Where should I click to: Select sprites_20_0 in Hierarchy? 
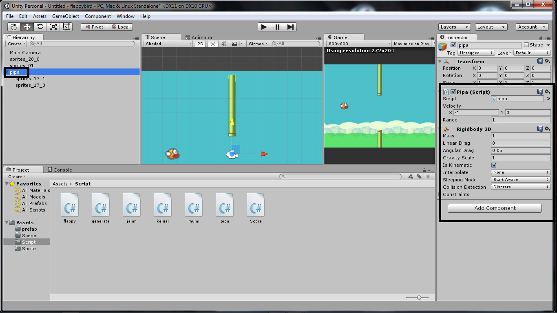(24, 59)
